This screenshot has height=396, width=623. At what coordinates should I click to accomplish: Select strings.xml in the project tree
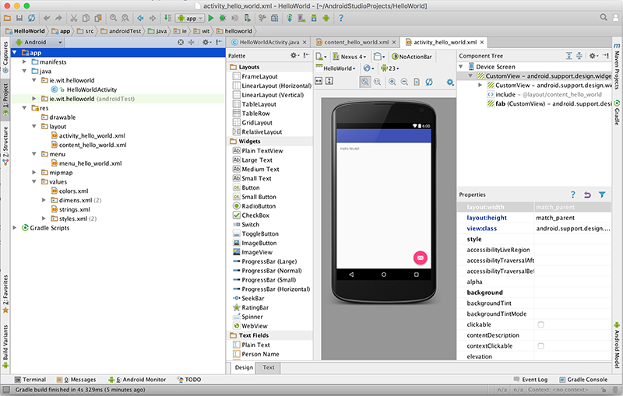click(x=75, y=209)
